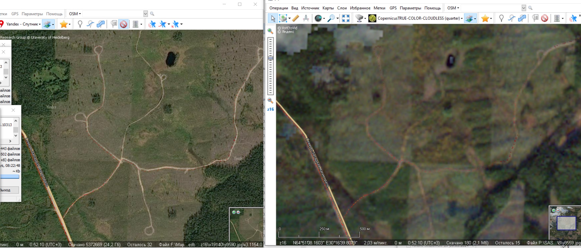Expand the right window search history dropdown
Image resolution: width=581 pixels, height=248 pixels.
pyautogui.click(x=523, y=8)
